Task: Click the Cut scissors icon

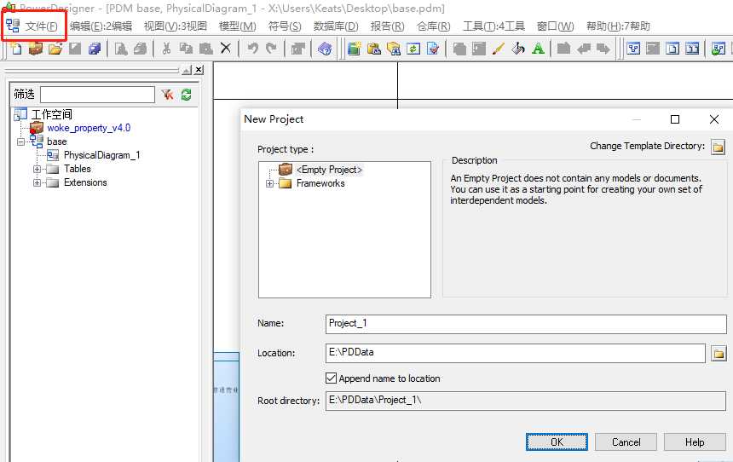Action: (166, 49)
